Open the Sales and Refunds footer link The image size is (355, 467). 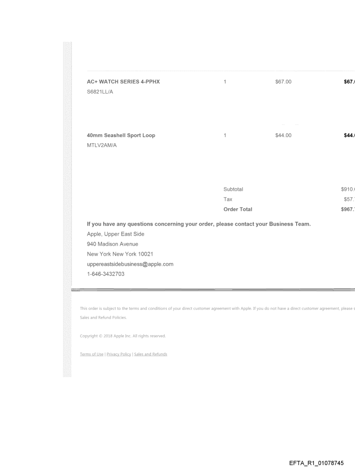pos(151,354)
